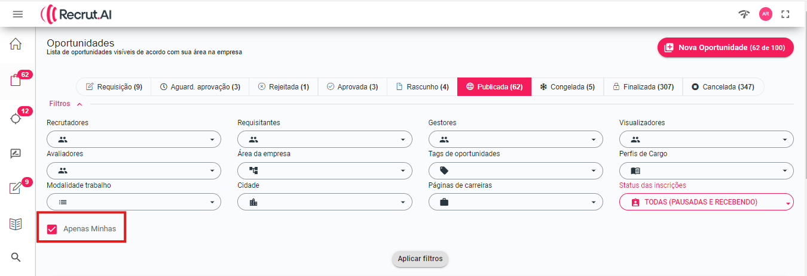Viewport: 807px width, 276px height.
Task: Open the Cidade dropdown
Action: pos(325,202)
